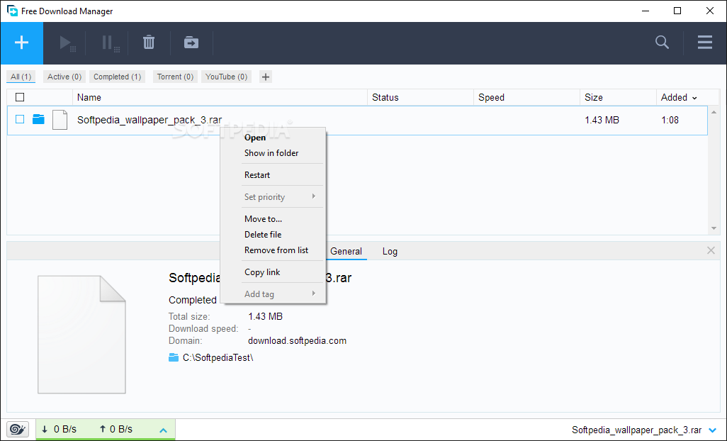Add a new tag filter with plus button

point(266,77)
